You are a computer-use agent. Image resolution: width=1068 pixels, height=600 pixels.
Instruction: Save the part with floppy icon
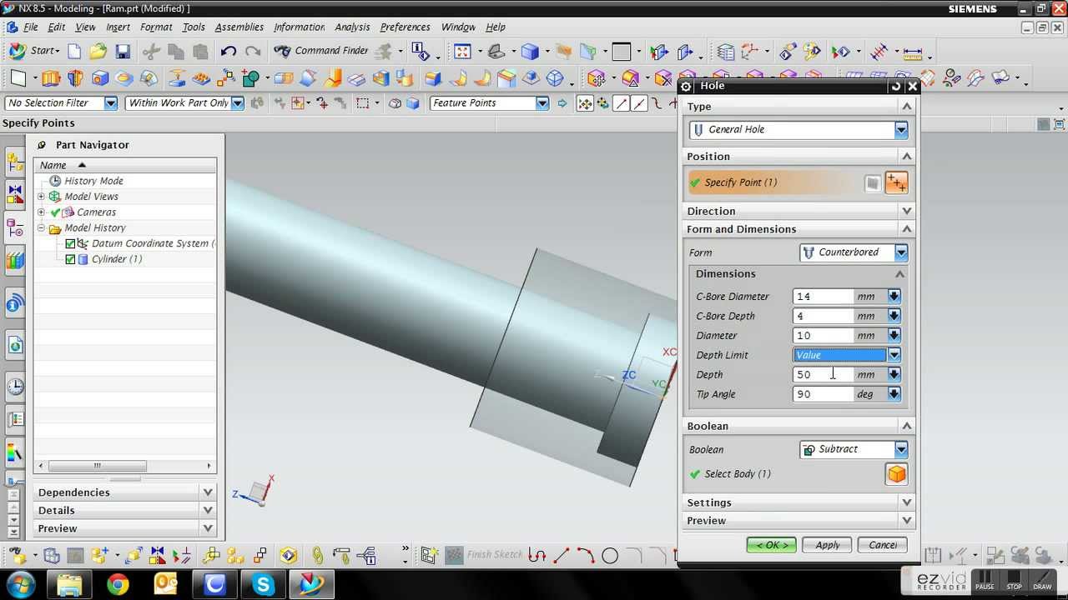point(123,52)
